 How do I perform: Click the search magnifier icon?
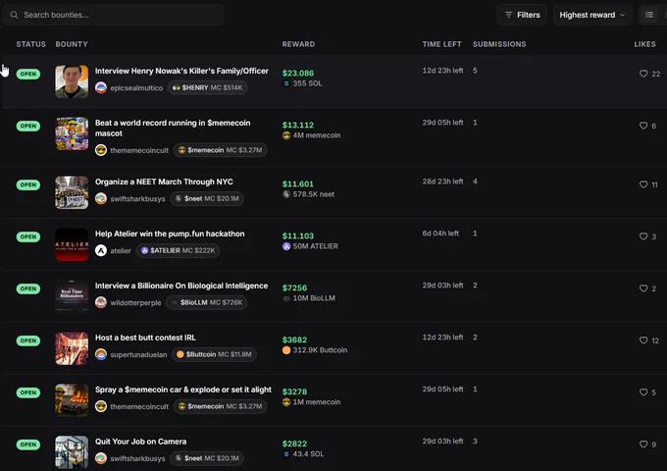(14, 15)
